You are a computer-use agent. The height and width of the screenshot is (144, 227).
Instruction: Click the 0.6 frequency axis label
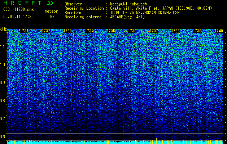(3, 137)
